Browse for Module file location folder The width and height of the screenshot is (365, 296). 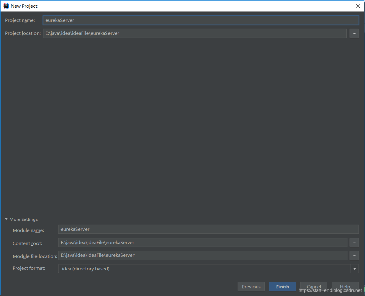tap(354, 255)
